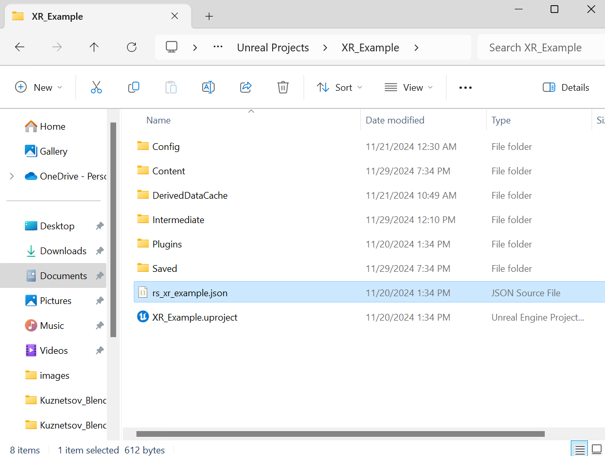
Task: Click the Paste clipboard icon
Action: pos(171,87)
